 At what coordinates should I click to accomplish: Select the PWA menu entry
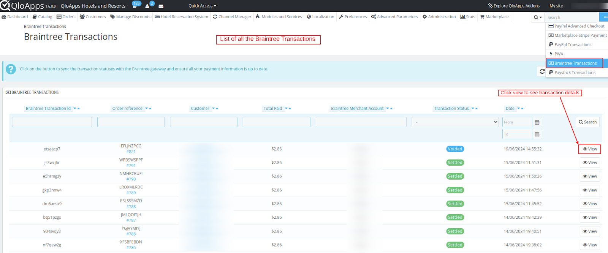pyautogui.click(x=577, y=54)
